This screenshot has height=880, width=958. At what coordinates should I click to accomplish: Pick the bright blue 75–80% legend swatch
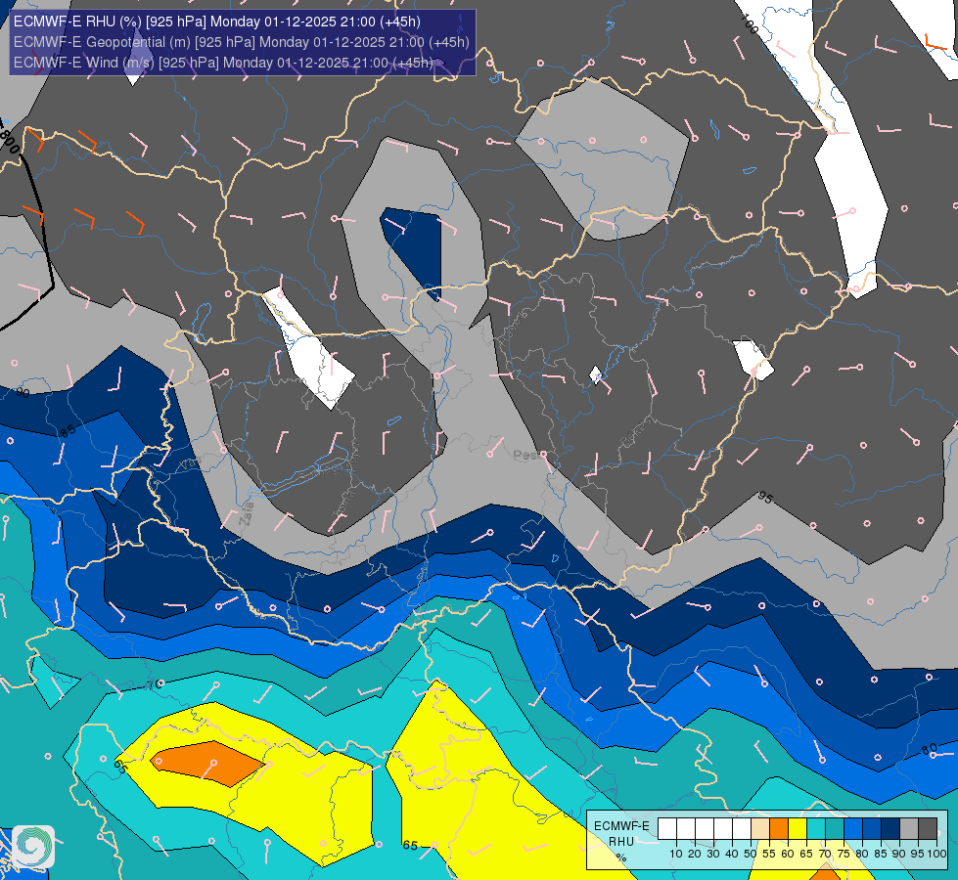(853, 829)
